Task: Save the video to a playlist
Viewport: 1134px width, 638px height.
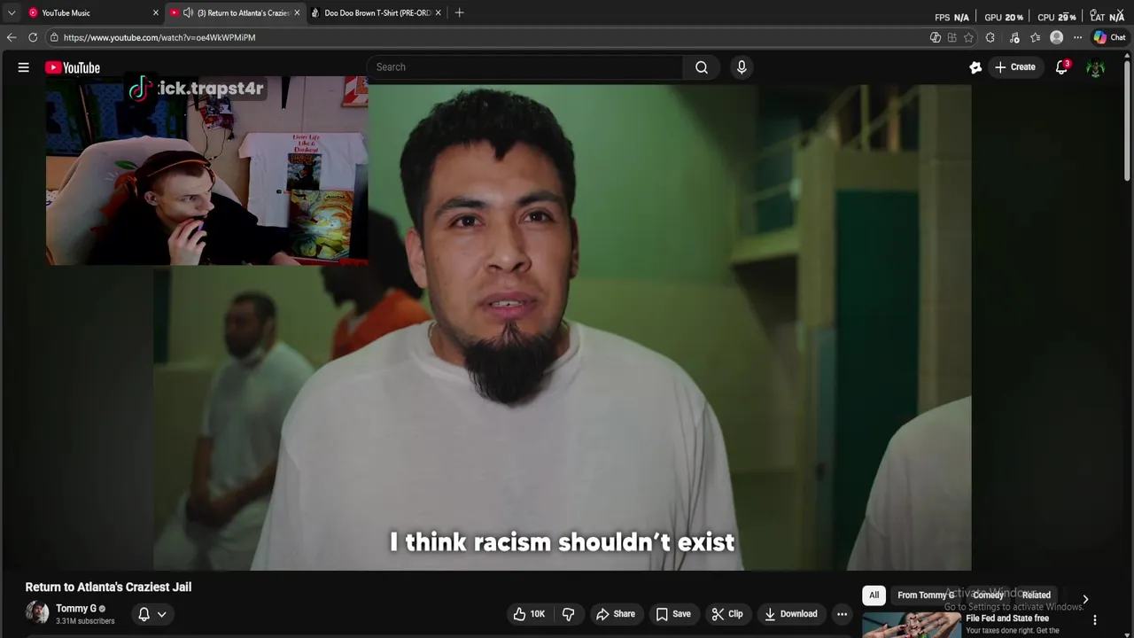Action: 673,614
